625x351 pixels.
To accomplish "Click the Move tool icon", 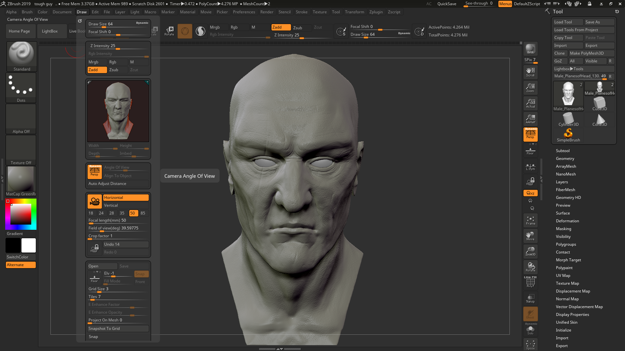I will click(x=530, y=236).
